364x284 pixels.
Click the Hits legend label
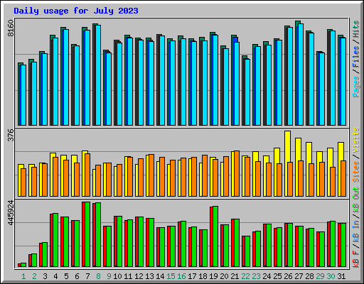point(356,29)
